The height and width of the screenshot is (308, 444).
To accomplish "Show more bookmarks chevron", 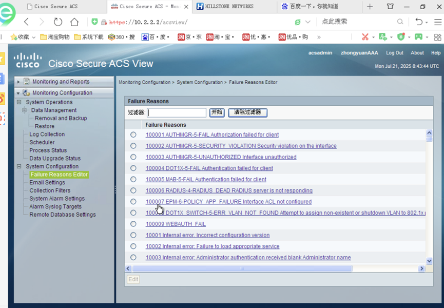I will (x=319, y=37).
